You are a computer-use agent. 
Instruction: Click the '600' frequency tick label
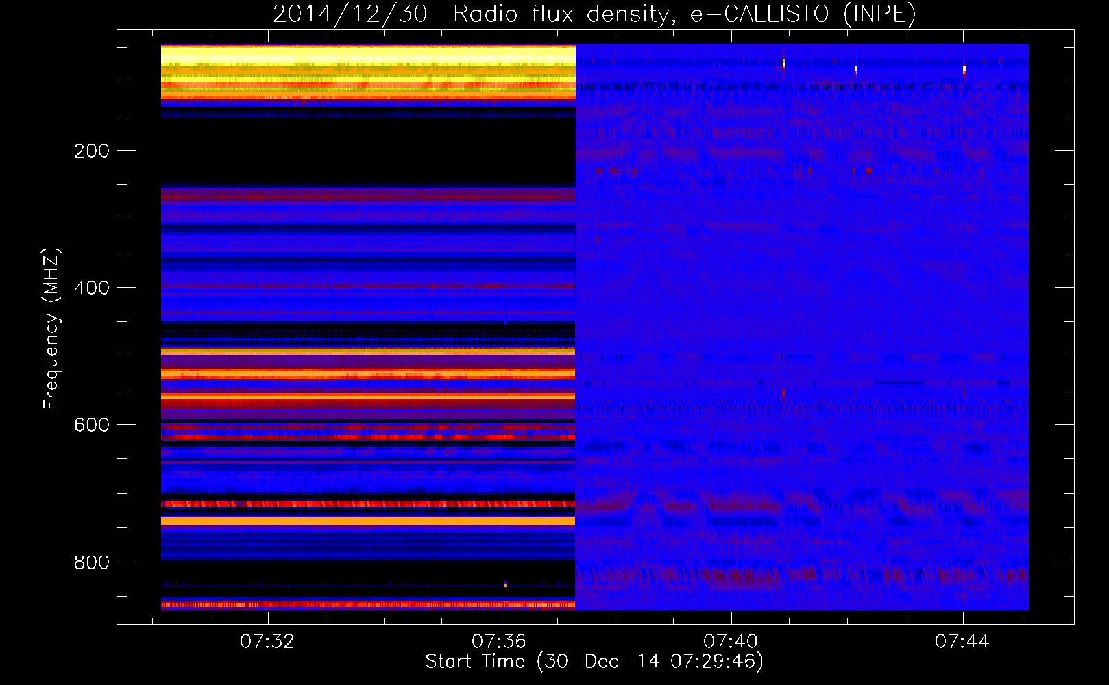tap(92, 425)
